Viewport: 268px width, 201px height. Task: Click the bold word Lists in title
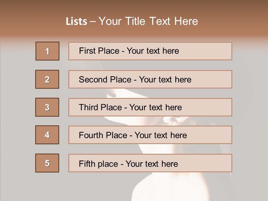tap(76, 21)
